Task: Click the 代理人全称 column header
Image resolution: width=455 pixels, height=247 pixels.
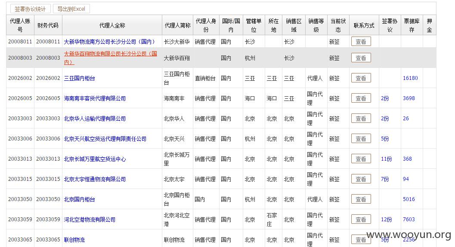Action: [x=112, y=25]
